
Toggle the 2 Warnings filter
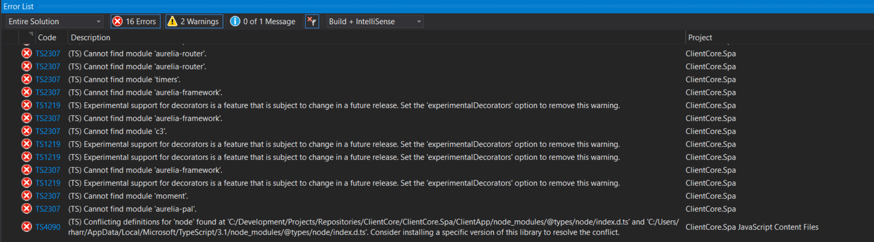tap(194, 22)
